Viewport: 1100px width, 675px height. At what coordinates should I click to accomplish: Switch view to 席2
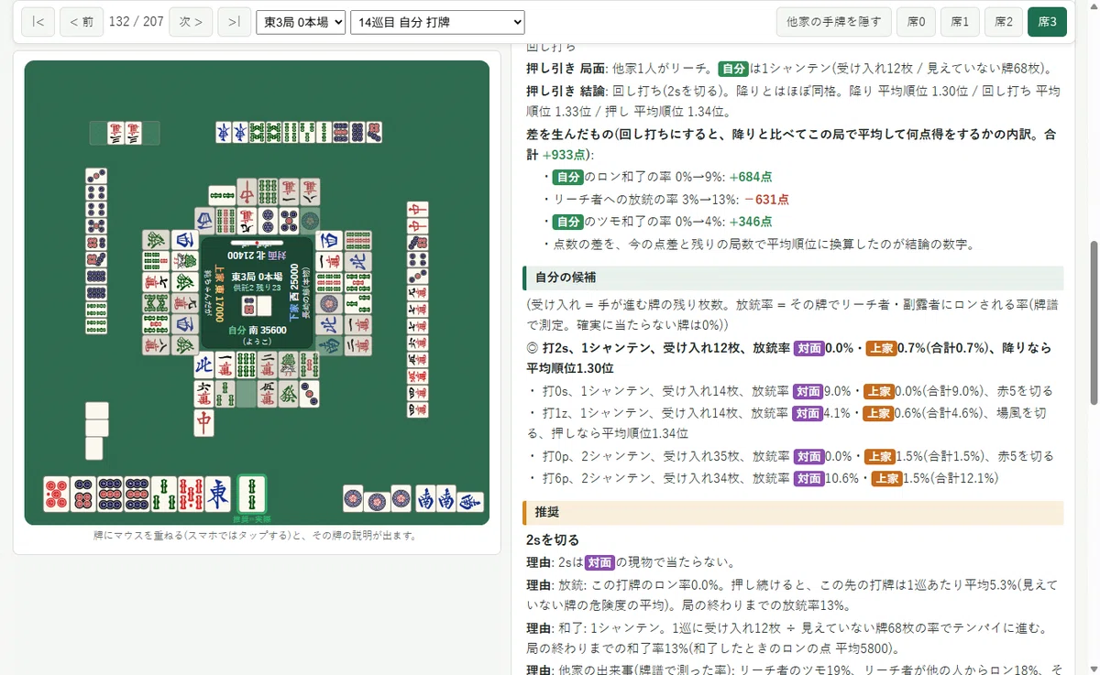point(1004,22)
